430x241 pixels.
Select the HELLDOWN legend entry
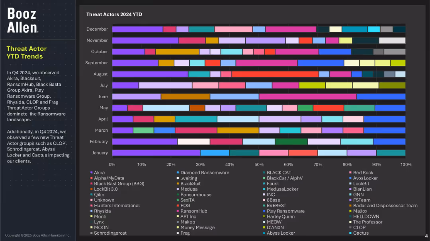pyautogui.click(x=364, y=216)
